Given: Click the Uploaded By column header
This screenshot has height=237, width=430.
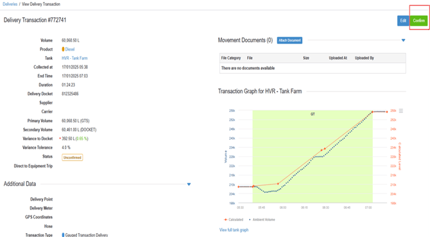Looking at the screenshot, I should 364,58.
